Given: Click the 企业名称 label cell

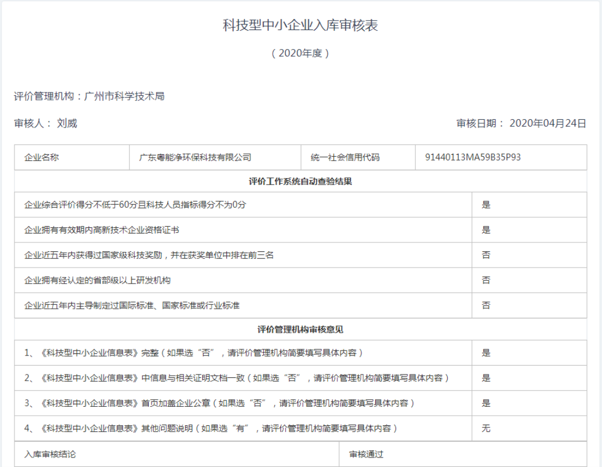Looking at the screenshot, I should click(x=41, y=158).
